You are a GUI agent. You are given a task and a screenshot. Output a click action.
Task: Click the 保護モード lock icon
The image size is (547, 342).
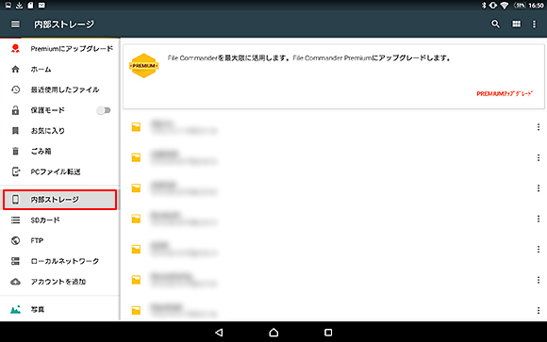pos(15,110)
